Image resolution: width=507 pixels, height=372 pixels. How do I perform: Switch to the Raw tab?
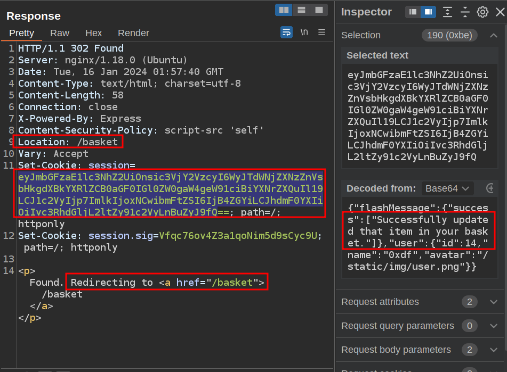60,33
